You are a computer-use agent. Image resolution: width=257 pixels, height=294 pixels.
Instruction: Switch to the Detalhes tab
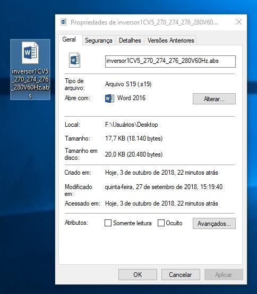coord(130,40)
